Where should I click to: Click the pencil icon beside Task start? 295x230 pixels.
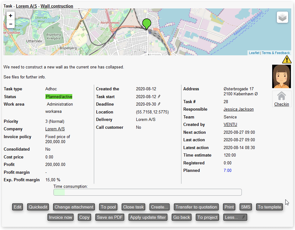pyautogui.click(x=159, y=97)
